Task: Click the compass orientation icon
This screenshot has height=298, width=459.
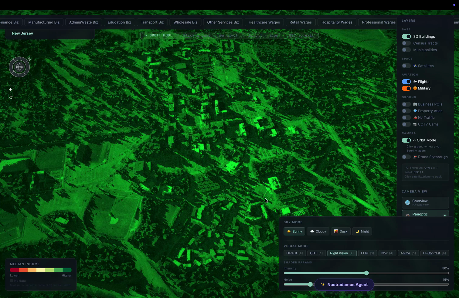Action: point(19,67)
